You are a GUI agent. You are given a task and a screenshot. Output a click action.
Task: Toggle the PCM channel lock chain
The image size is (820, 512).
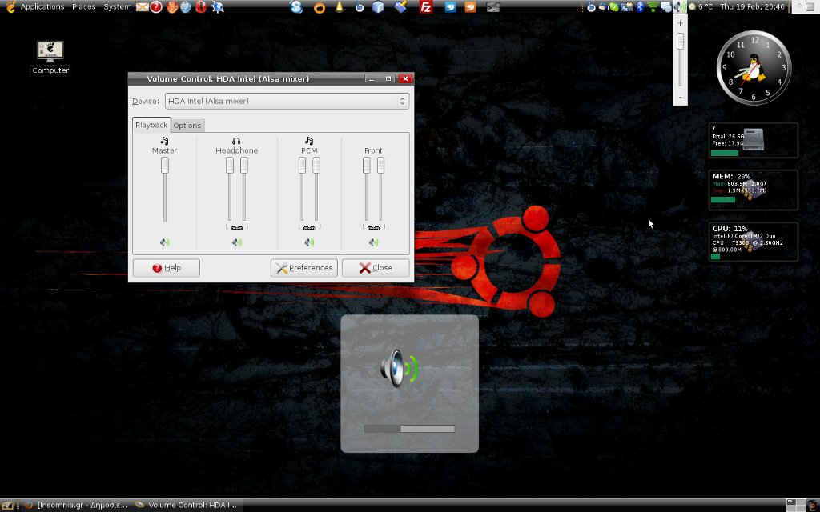tap(309, 228)
